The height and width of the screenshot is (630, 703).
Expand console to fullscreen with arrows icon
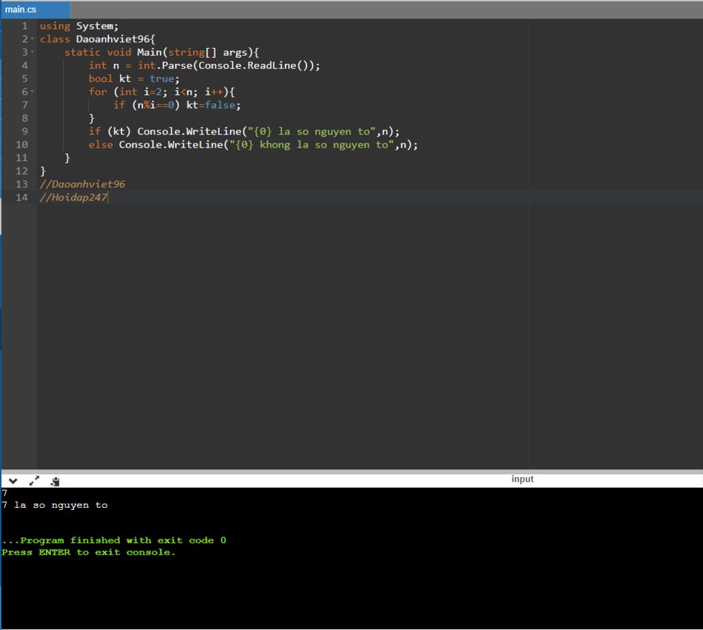click(34, 481)
